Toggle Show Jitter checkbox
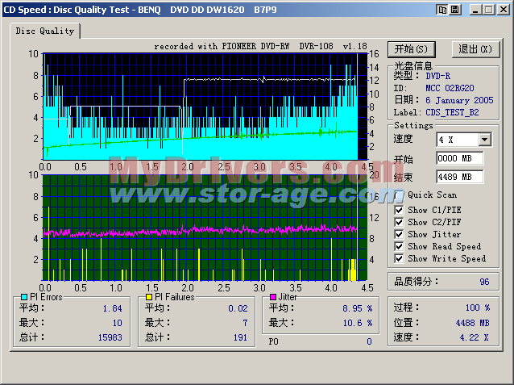This screenshot has width=514, height=385. (x=399, y=234)
